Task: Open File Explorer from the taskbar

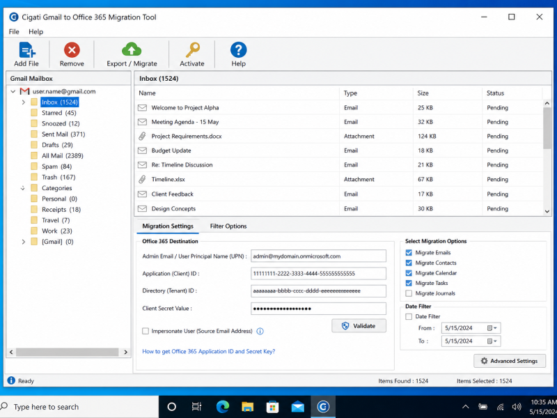Action: coord(248,407)
